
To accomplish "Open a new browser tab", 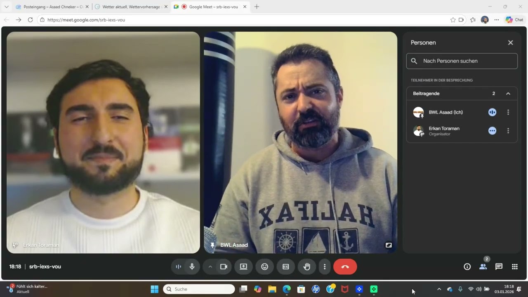I will [x=257, y=7].
